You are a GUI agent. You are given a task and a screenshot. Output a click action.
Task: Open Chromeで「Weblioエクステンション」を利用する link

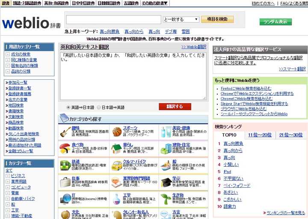(257, 93)
